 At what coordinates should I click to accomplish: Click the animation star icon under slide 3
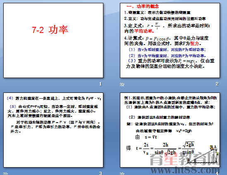[x=5, y=173]
